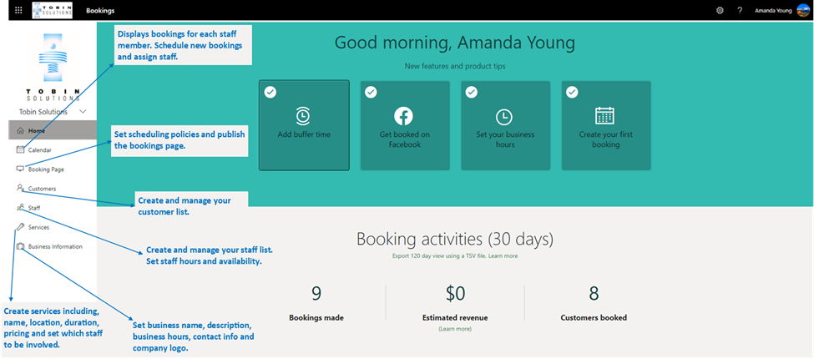Click the Set your business hours label
Viewport: 814px width, 359px height.
click(505, 139)
